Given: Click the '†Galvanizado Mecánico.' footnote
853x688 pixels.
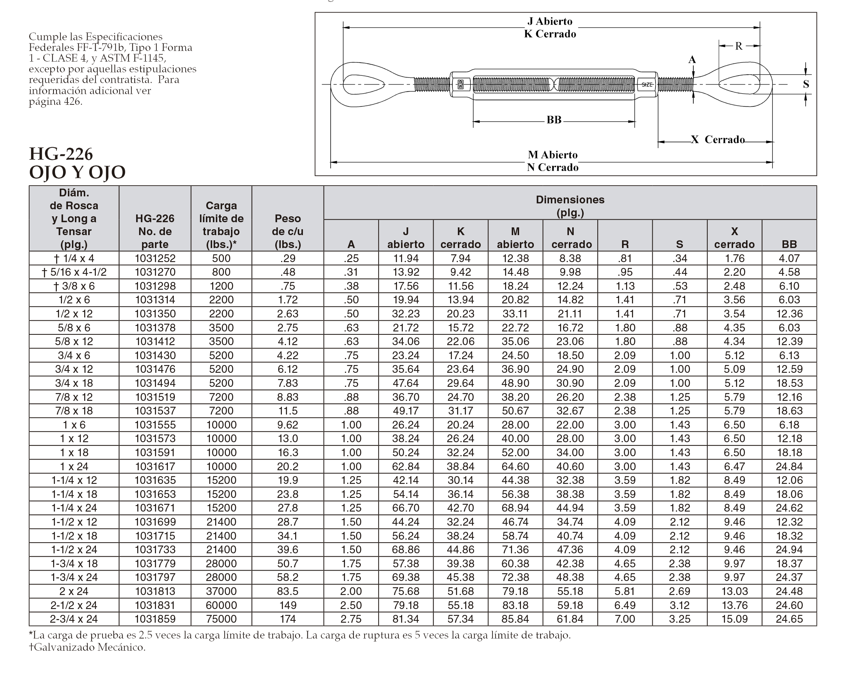Looking at the screenshot, I should click(87, 647).
